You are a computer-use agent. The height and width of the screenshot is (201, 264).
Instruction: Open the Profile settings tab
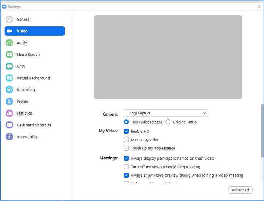(x=22, y=102)
